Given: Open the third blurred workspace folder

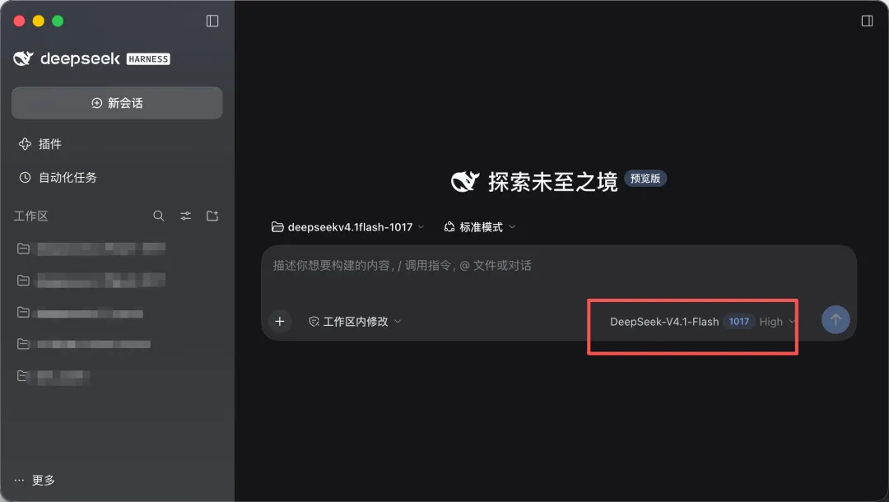Looking at the screenshot, I should [x=80, y=312].
